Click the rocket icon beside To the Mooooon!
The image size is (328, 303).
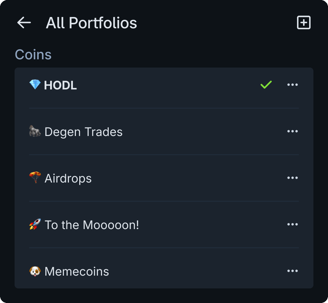pyautogui.click(x=35, y=225)
